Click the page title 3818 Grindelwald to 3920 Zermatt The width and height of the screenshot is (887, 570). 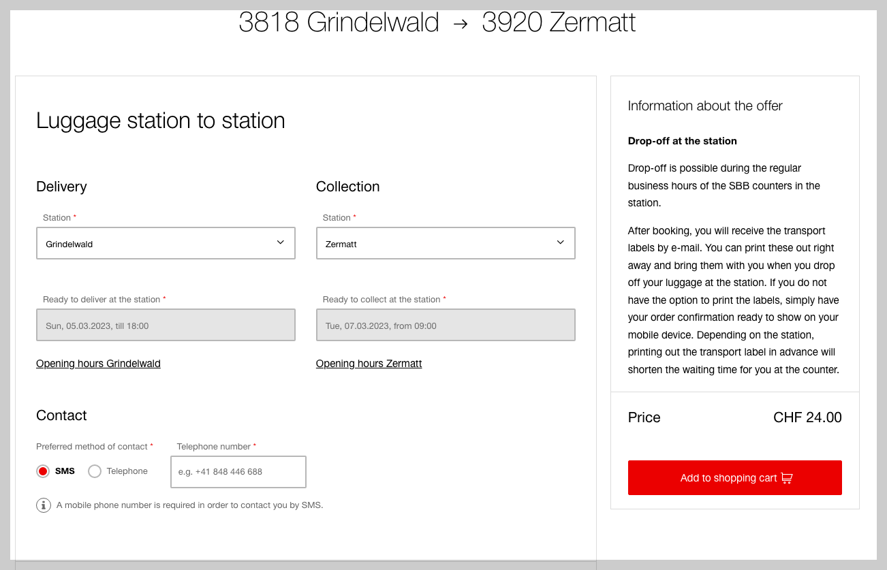coord(437,22)
